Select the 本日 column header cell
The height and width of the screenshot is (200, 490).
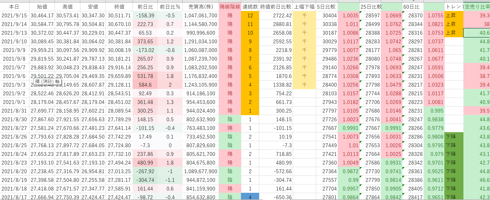coord(14,7)
